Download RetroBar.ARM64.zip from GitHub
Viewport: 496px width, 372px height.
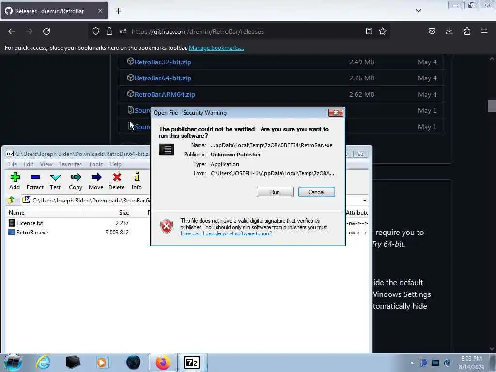[165, 94]
